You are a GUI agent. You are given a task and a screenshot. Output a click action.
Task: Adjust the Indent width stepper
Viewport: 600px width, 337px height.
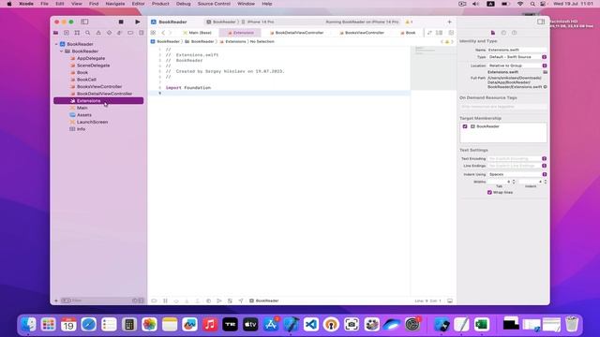546,182
